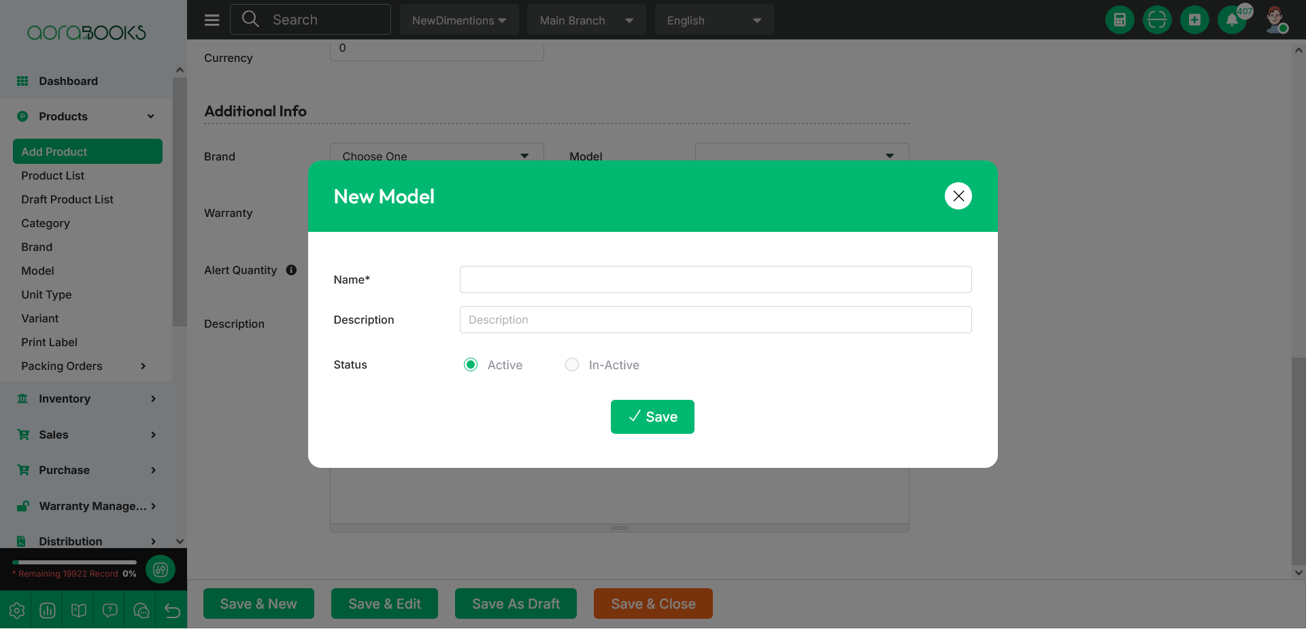Open the user profile avatar
The height and width of the screenshot is (629, 1306).
pos(1275,20)
